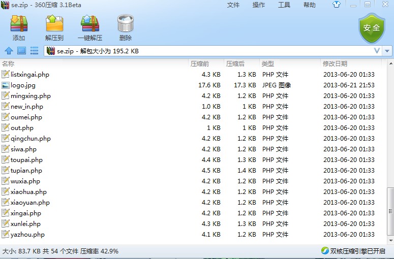Select the new_in.php file icon
394x259 pixels.
pyautogui.click(x=6, y=107)
